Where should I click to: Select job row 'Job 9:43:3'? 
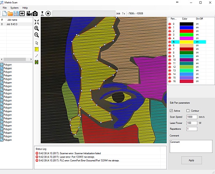[x=16, y=24]
